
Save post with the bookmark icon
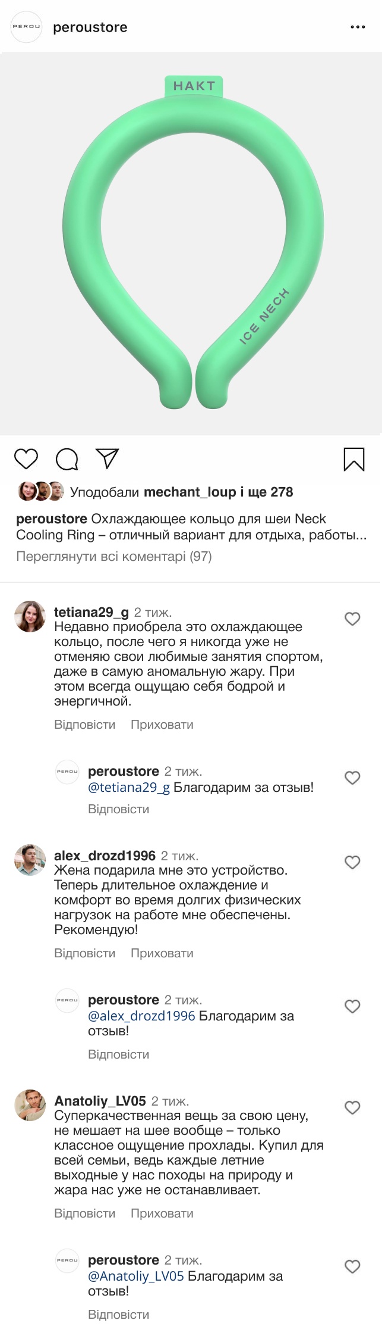pos(354,459)
